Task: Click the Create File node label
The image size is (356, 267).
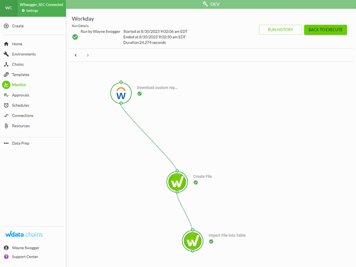Action: click(202, 176)
